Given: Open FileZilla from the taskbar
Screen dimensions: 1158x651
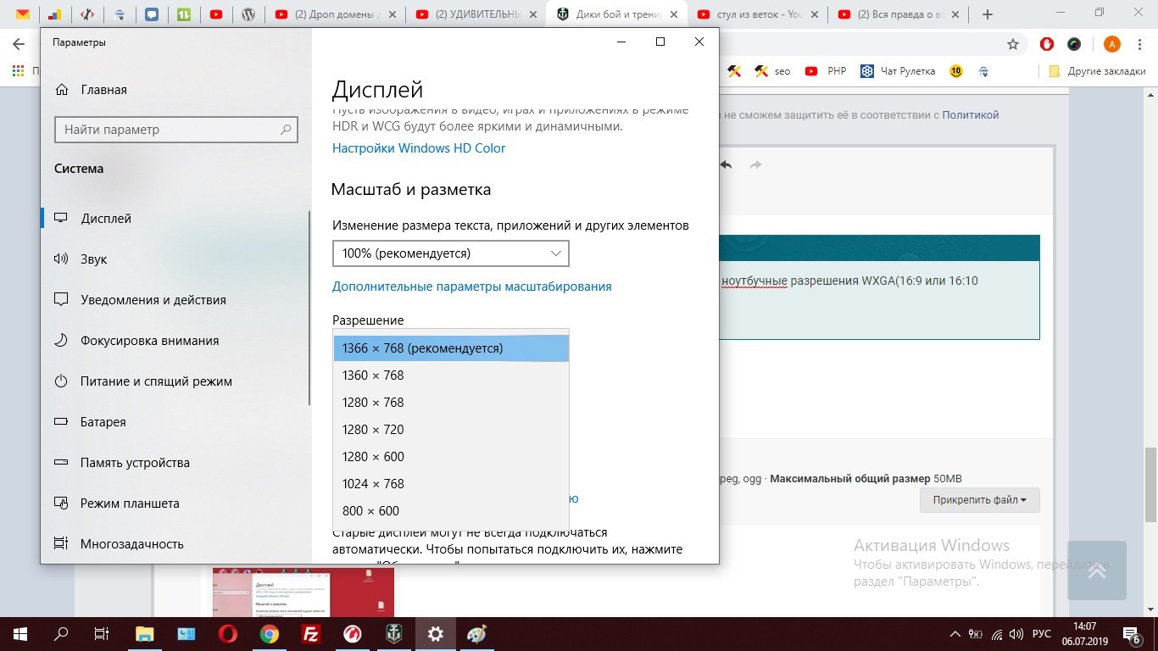Looking at the screenshot, I should [310, 633].
